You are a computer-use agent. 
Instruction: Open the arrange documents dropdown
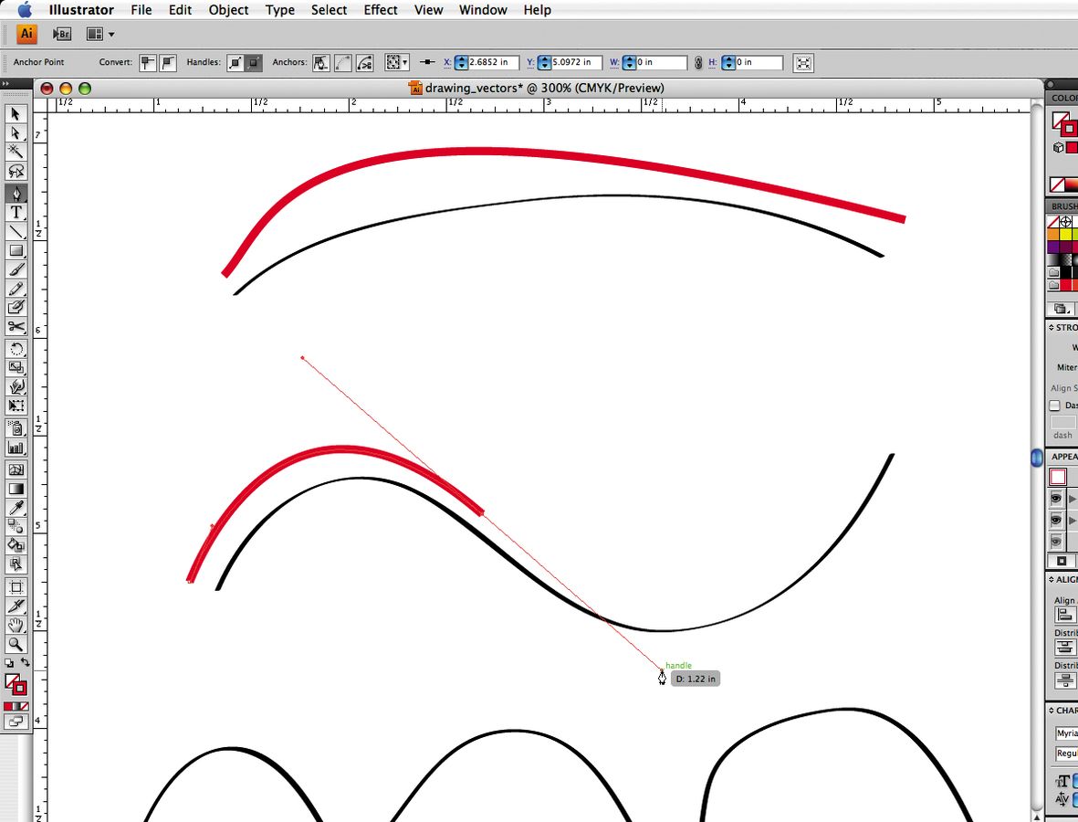click(100, 35)
